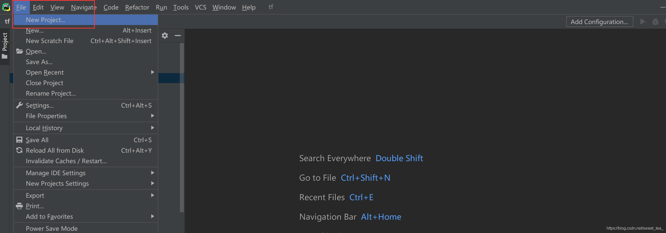Open the Tools menu

click(181, 7)
